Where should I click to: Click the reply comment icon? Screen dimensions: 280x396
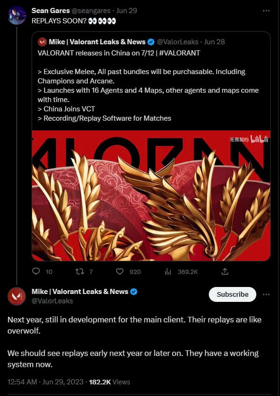click(36, 271)
